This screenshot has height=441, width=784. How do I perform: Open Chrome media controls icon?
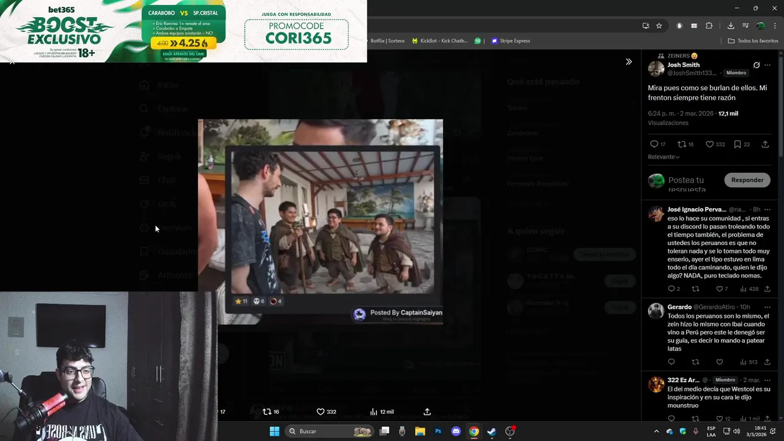pyautogui.click(x=745, y=26)
